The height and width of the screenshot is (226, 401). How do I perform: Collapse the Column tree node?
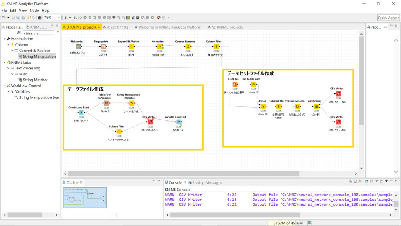pyautogui.click(x=9, y=45)
